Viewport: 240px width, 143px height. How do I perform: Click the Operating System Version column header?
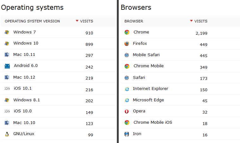click(x=32, y=21)
